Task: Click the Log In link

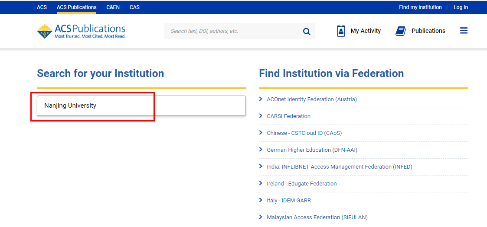Action: tap(461, 7)
